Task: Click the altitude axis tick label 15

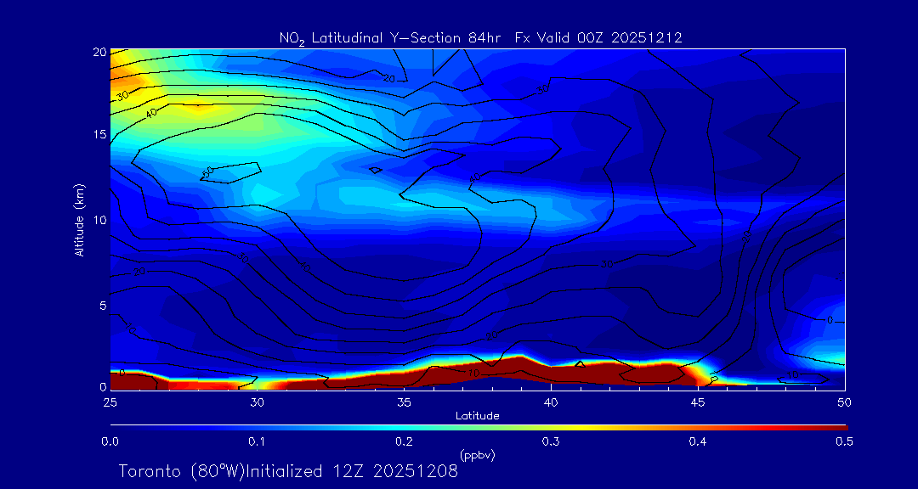Action: click(100, 134)
